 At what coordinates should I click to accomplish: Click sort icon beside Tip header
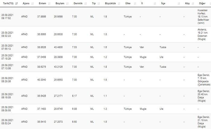pos(99,4)
